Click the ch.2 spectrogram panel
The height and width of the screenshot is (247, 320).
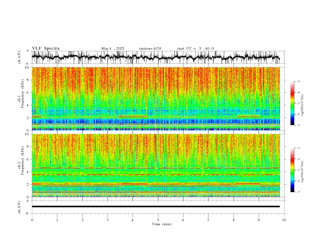pyautogui.click(x=156, y=165)
